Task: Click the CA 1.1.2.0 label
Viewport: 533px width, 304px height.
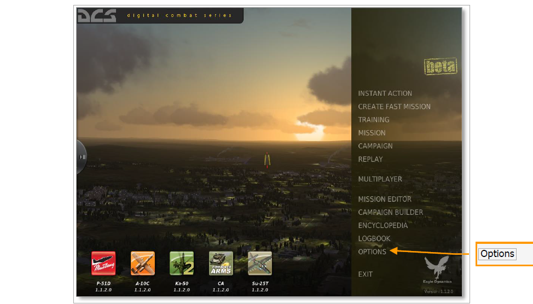Action: 221,287
